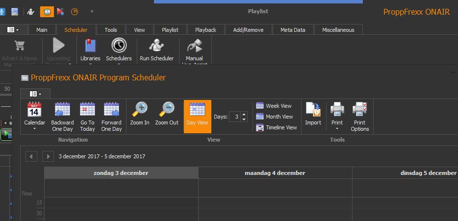Open the Add/Remove ribbon tab

[248, 30]
